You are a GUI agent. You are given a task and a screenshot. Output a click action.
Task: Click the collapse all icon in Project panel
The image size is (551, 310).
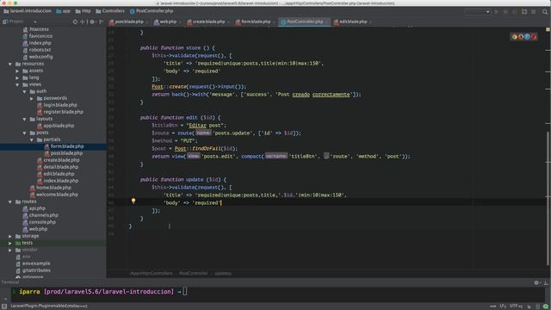pos(83,22)
